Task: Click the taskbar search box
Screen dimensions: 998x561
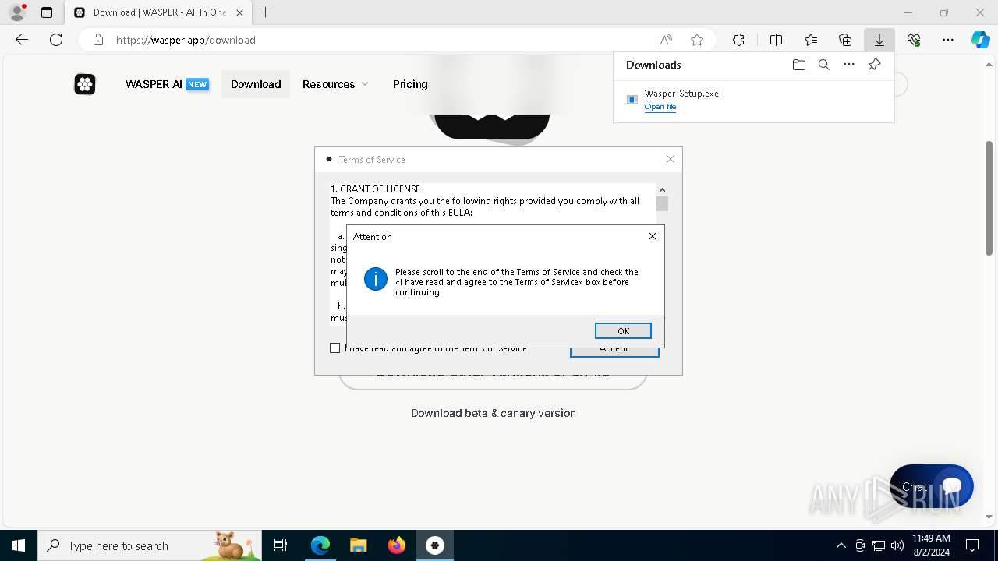Action: pyautogui.click(x=150, y=545)
